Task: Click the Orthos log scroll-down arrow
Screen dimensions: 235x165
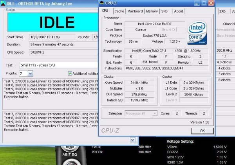Action: pos(132,140)
